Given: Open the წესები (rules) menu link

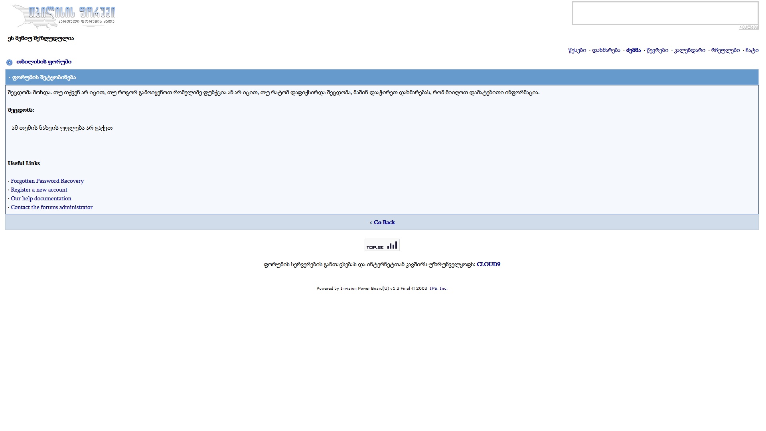Looking at the screenshot, I should 577,50.
